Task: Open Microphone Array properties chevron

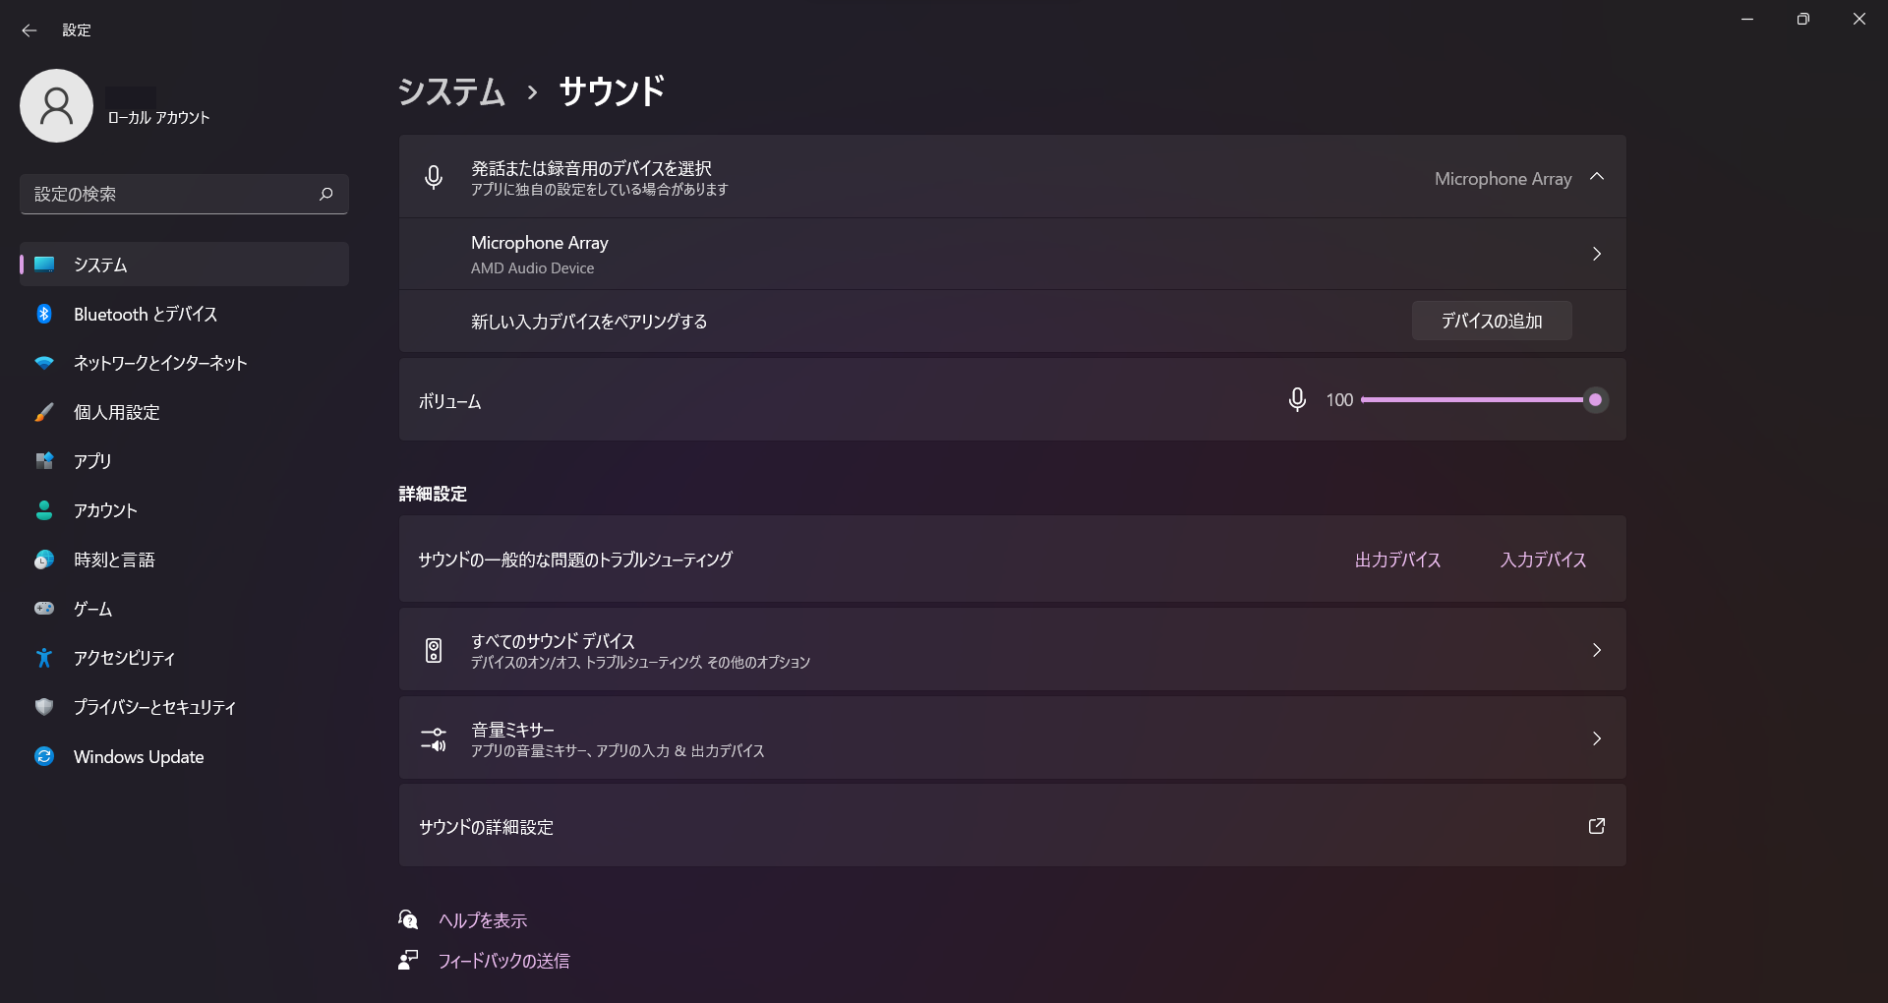Action: [x=1597, y=254]
